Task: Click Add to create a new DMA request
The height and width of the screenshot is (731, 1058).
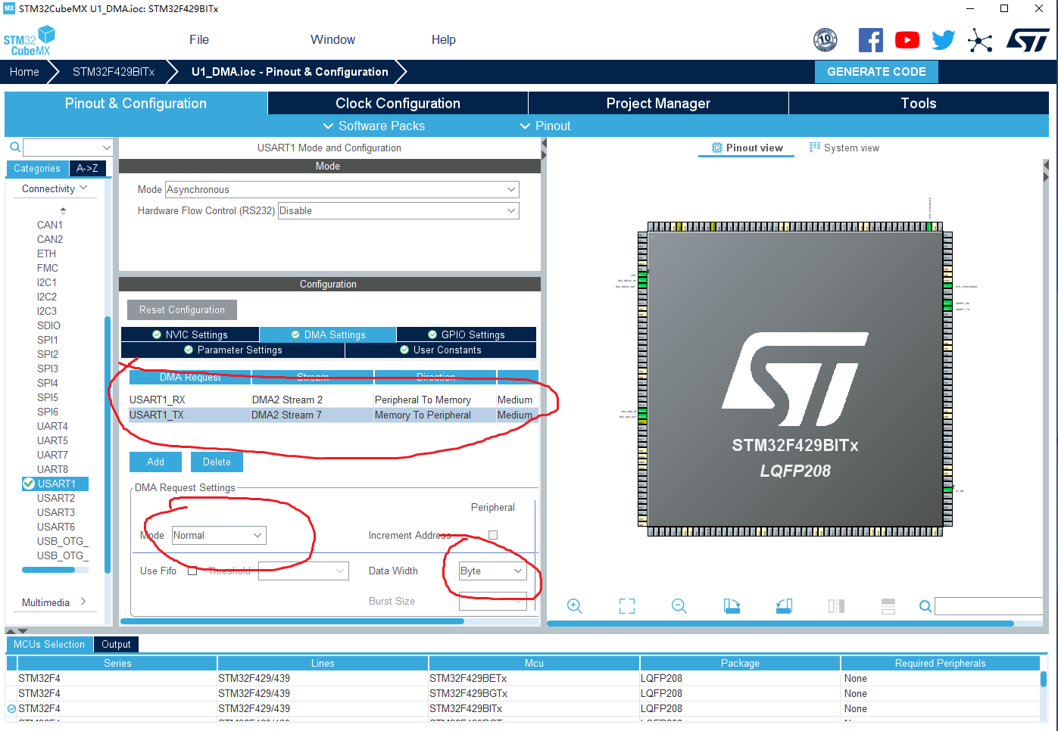Action: click(155, 462)
